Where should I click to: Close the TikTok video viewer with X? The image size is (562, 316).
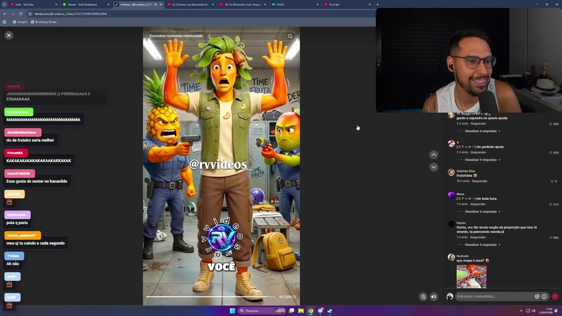click(9, 36)
